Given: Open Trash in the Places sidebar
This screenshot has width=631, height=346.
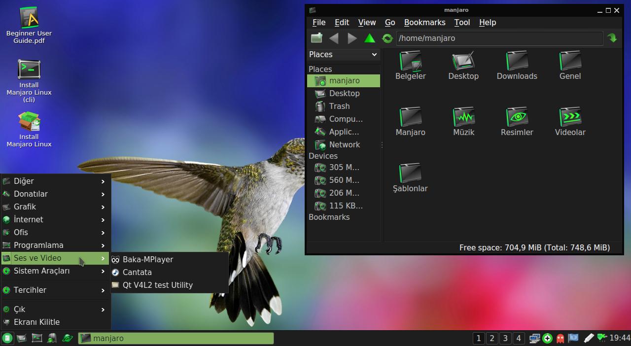Looking at the screenshot, I should coord(344,106).
